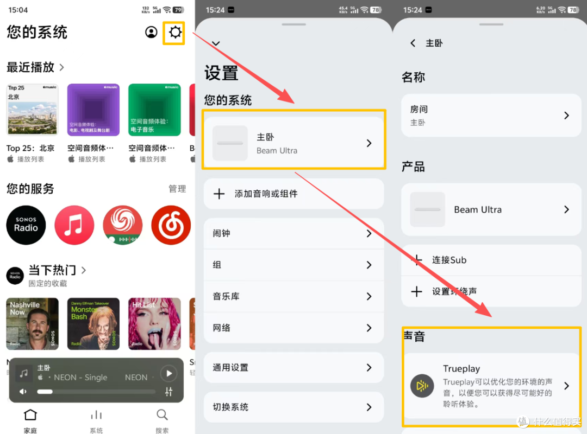Click the chevron on the 网络 row

tap(369, 328)
